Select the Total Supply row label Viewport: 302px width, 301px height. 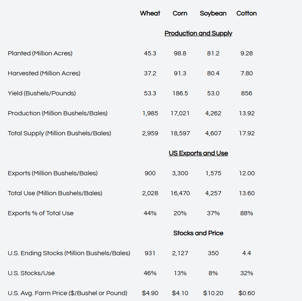click(x=59, y=133)
